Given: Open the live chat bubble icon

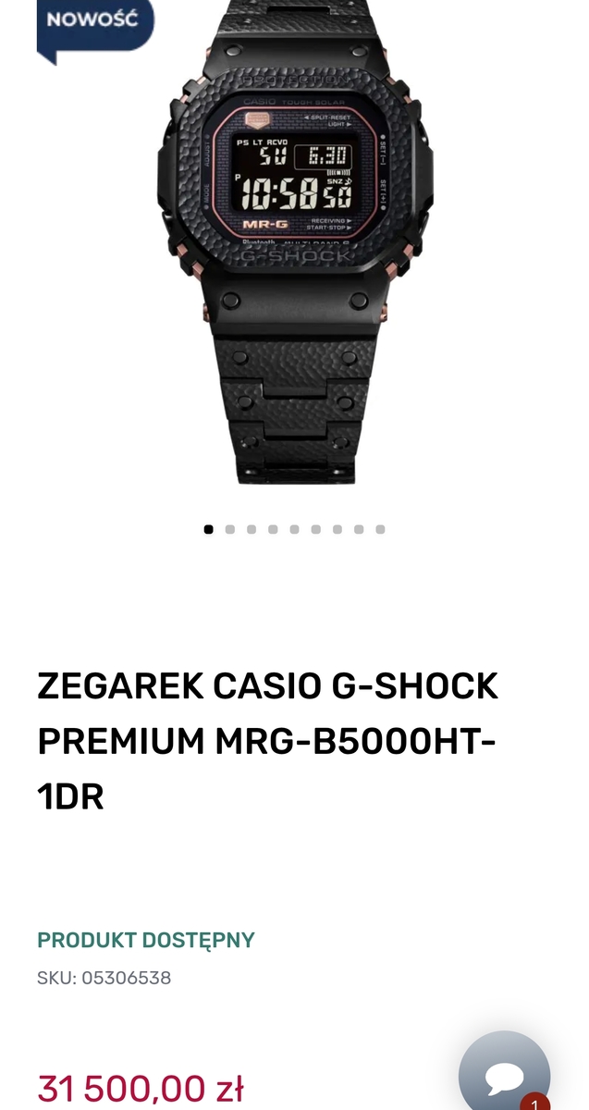Looking at the screenshot, I should point(505,1076).
